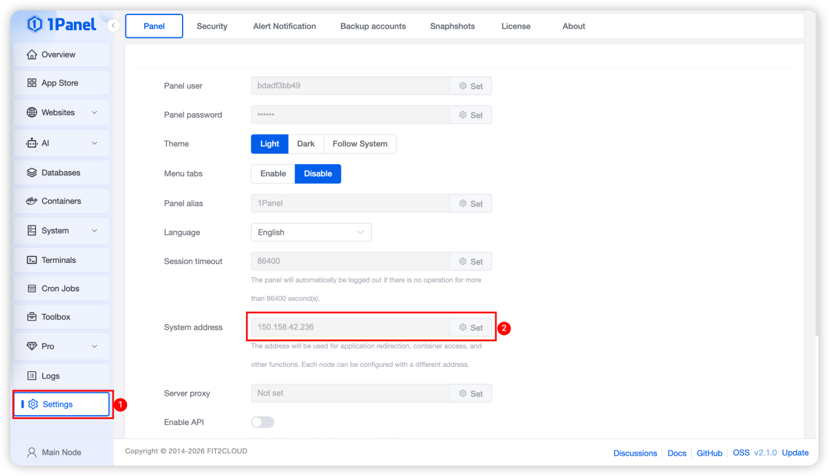Screen dimensions: 829x476
Task: Collapse the sidebar with the arrow button
Action: click(113, 25)
